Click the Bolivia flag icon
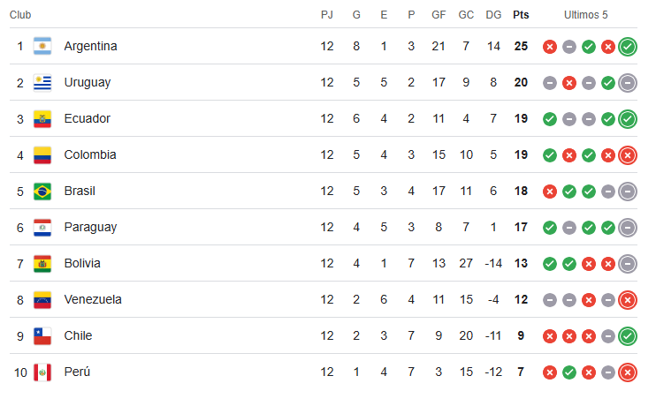Image resolution: width=656 pixels, height=406 pixels. [42, 263]
